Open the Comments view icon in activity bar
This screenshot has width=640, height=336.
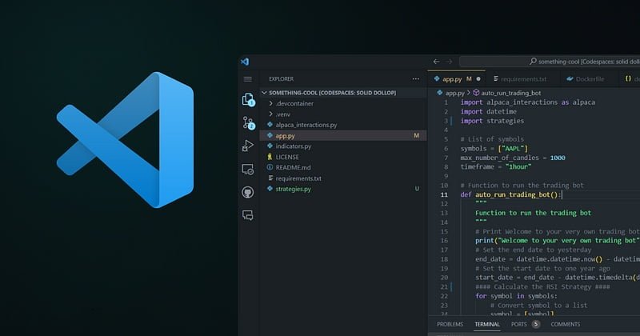tap(248, 215)
